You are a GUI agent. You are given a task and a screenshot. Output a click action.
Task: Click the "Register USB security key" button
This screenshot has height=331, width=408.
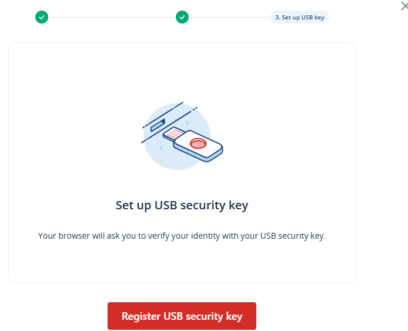tap(182, 316)
